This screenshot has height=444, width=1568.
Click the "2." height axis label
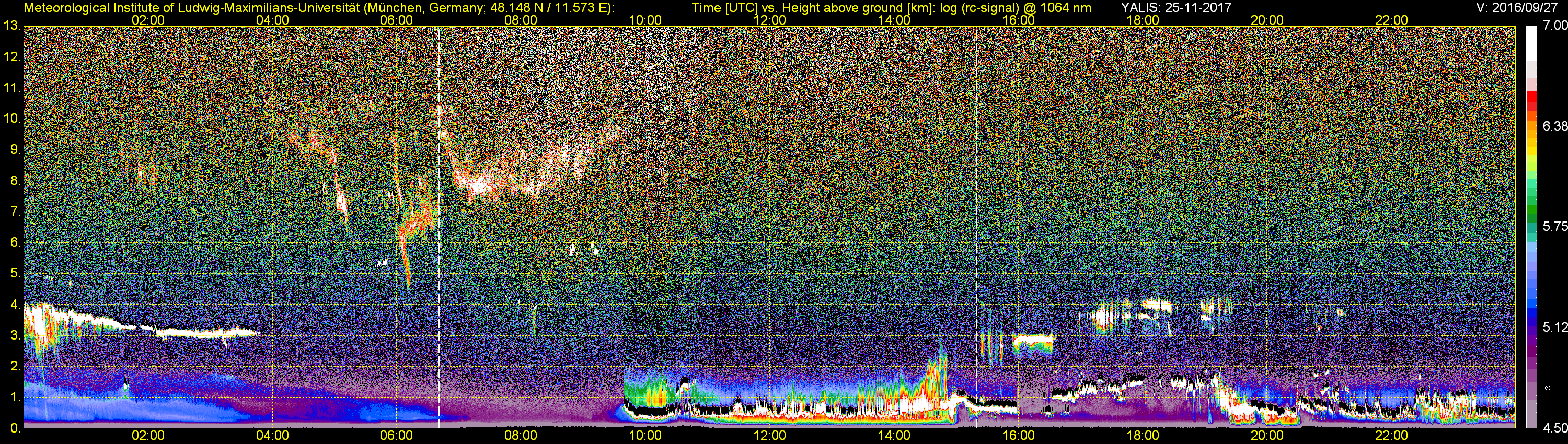pos(15,366)
